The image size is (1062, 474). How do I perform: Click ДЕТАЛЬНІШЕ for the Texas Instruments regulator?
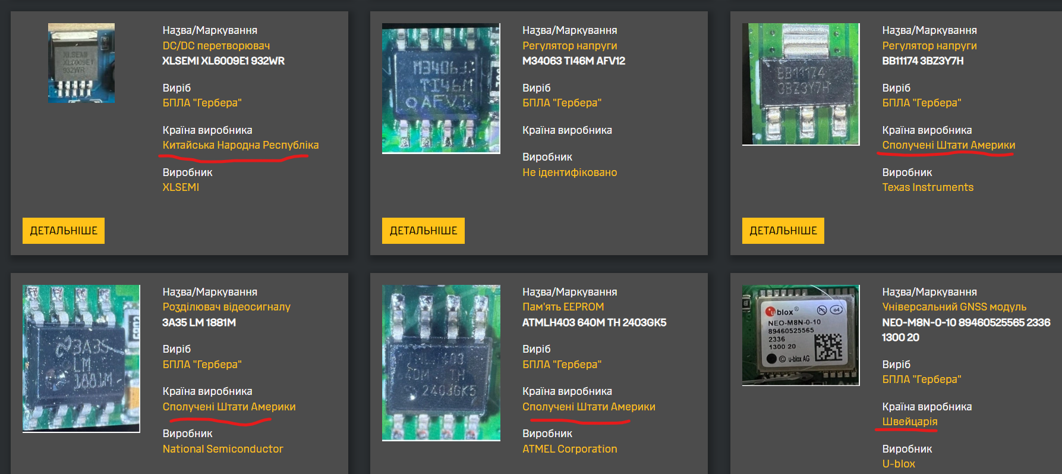point(783,231)
